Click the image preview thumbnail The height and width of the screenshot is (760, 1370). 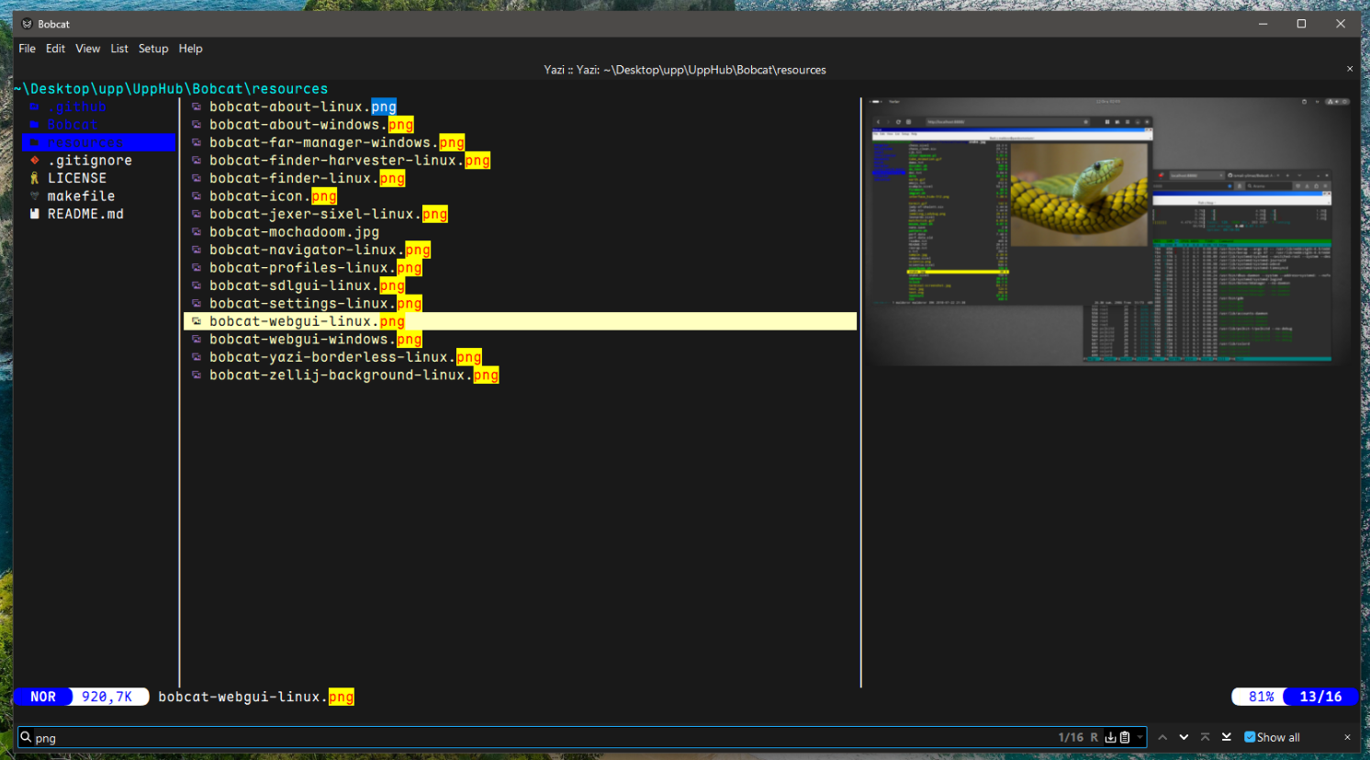[1109, 230]
